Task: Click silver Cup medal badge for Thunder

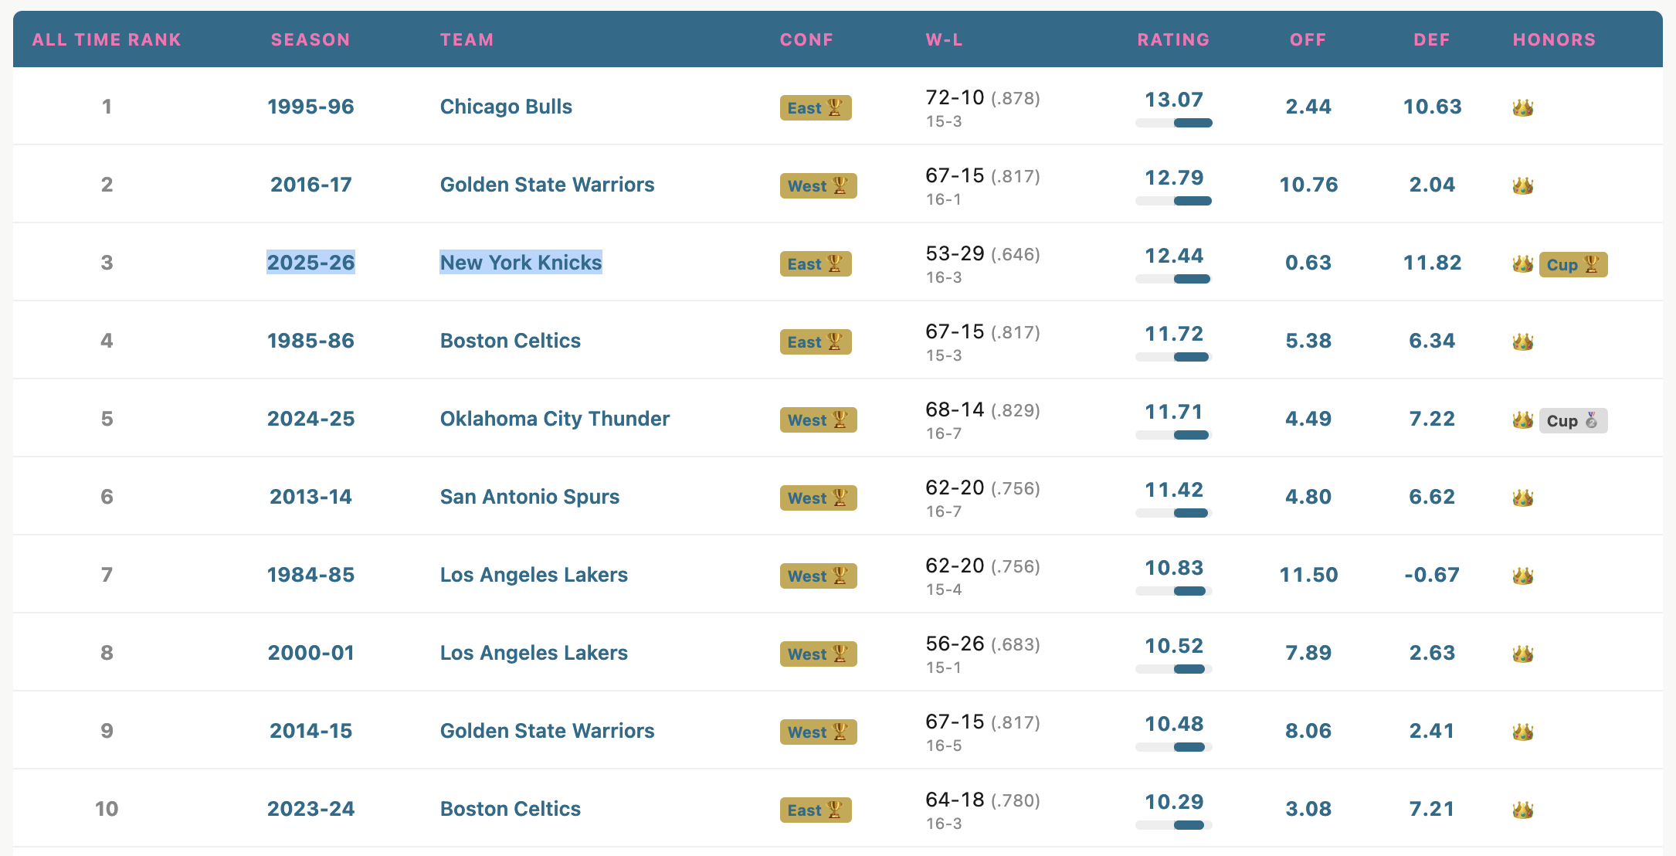Action: (1573, 420)
